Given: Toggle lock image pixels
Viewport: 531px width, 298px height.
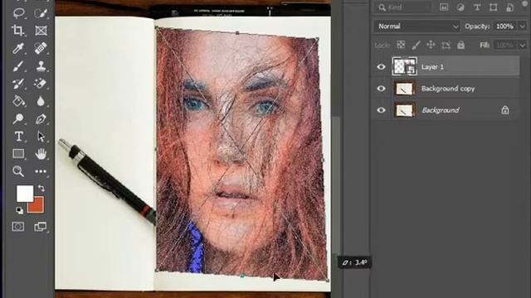Looking at the screenshot, I should (x=416, y=45).
